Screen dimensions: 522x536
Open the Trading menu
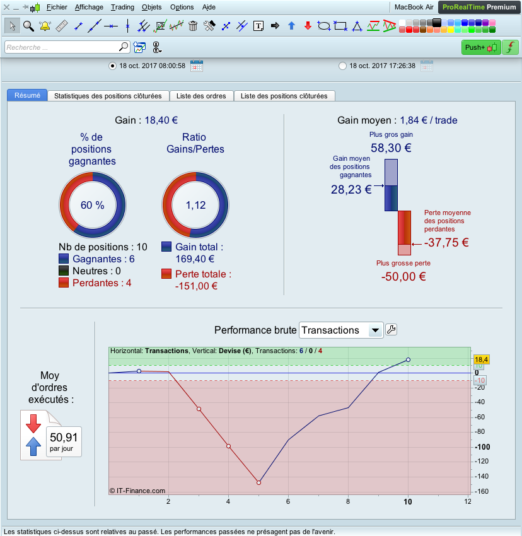[122, 7]
